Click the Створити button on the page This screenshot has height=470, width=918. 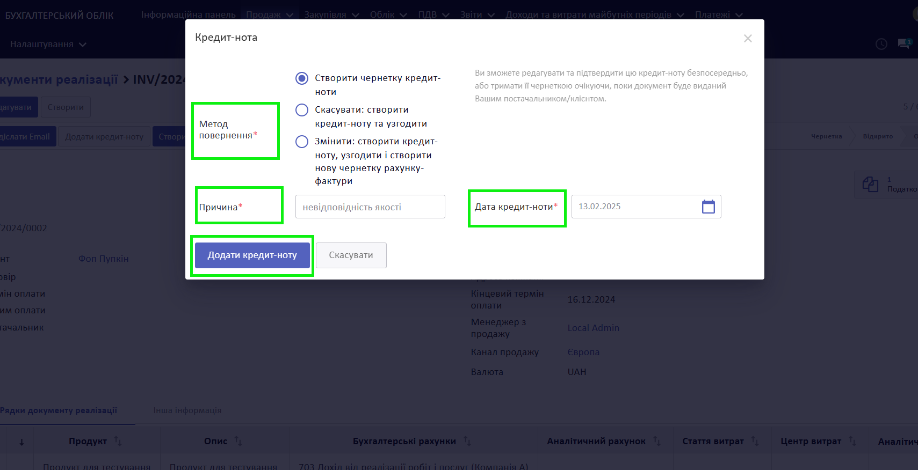coord(66,107)
